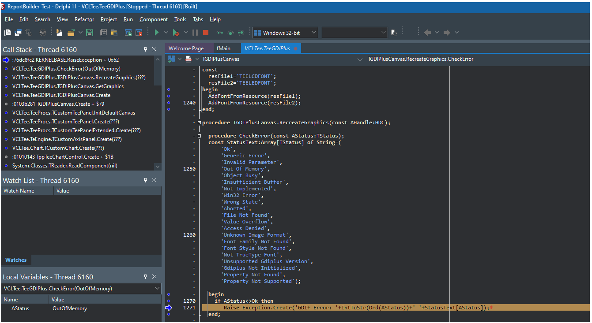The image size is (592, 323).
Task: Click the green Run play icon
Action: (156, 33)
